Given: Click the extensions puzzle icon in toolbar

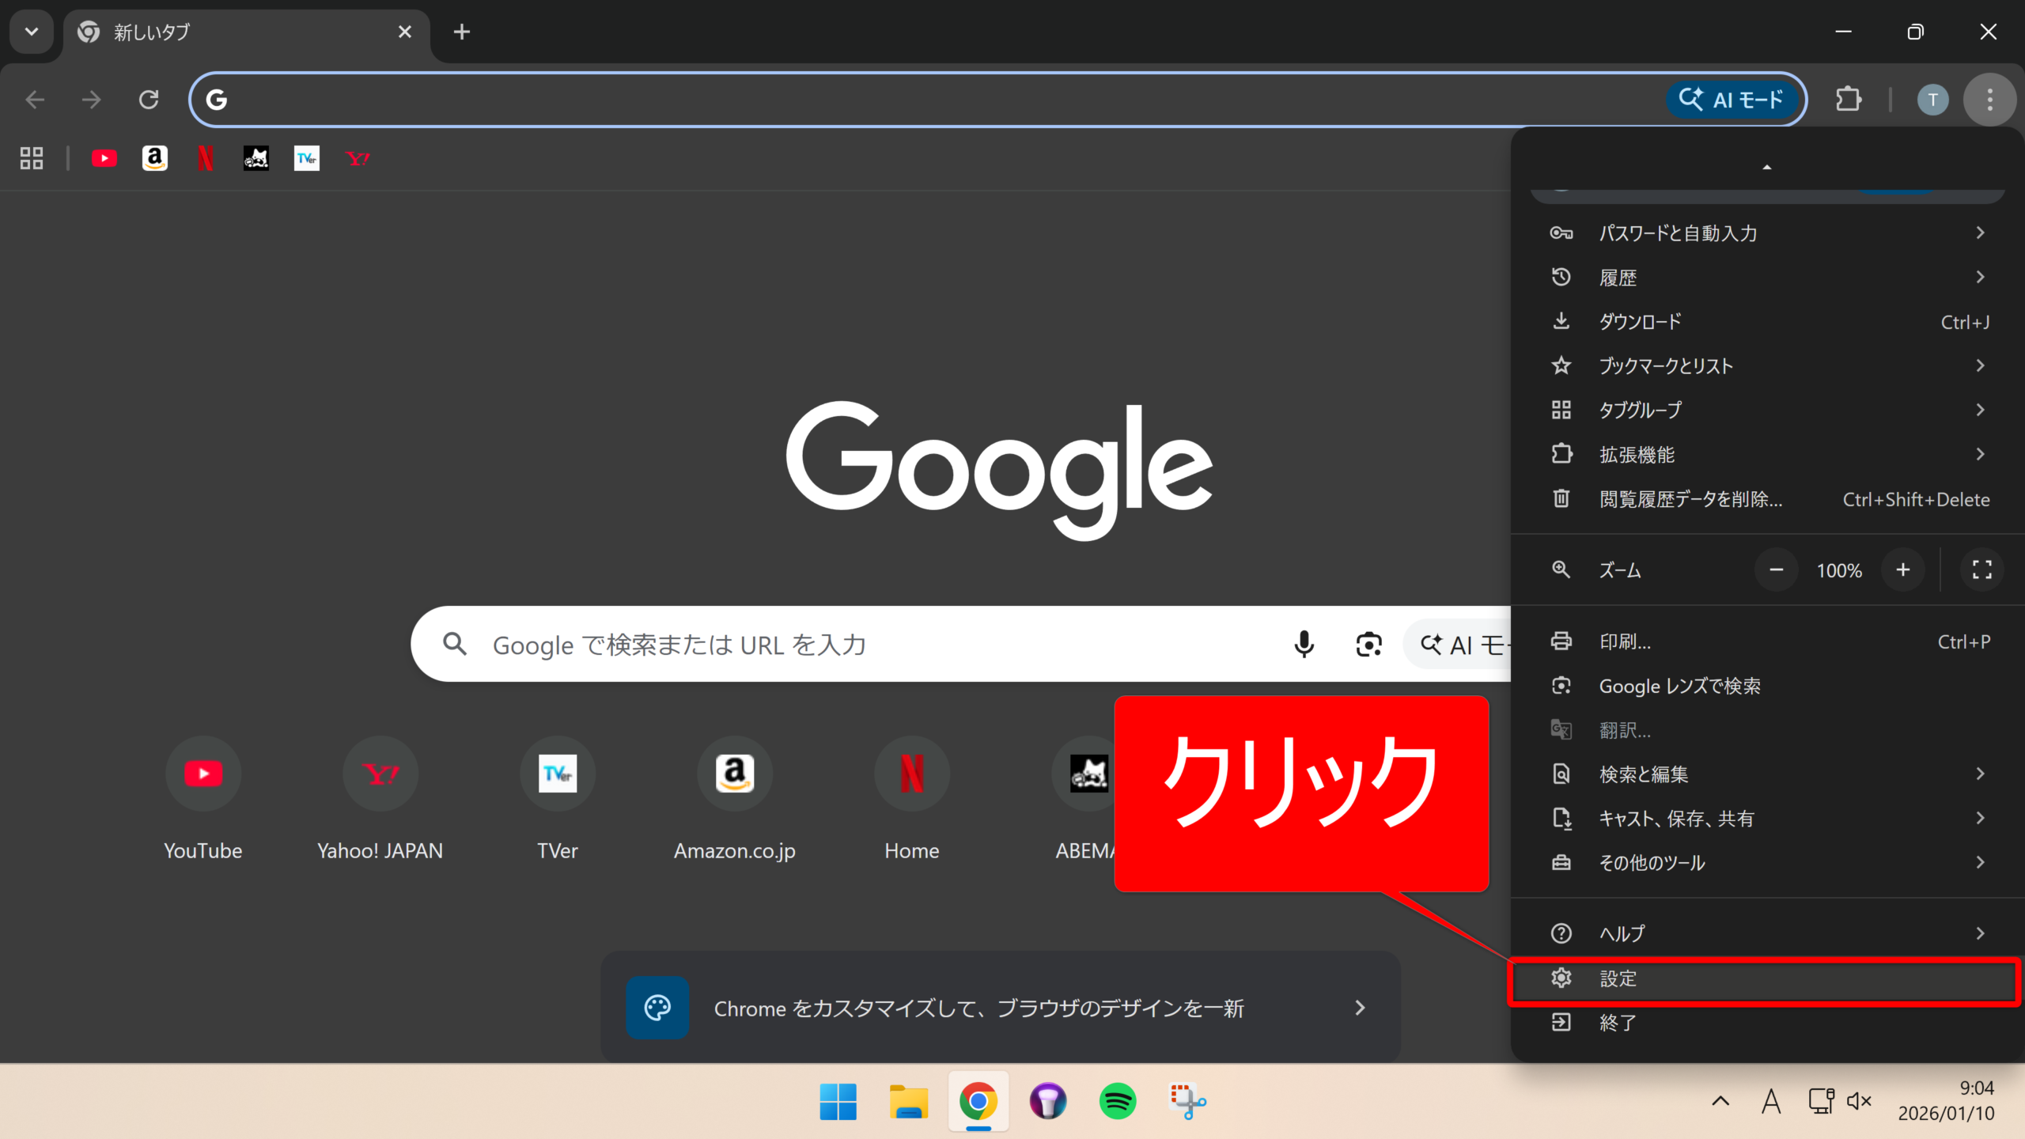Looking at the screenshot, I should 1848,100.
